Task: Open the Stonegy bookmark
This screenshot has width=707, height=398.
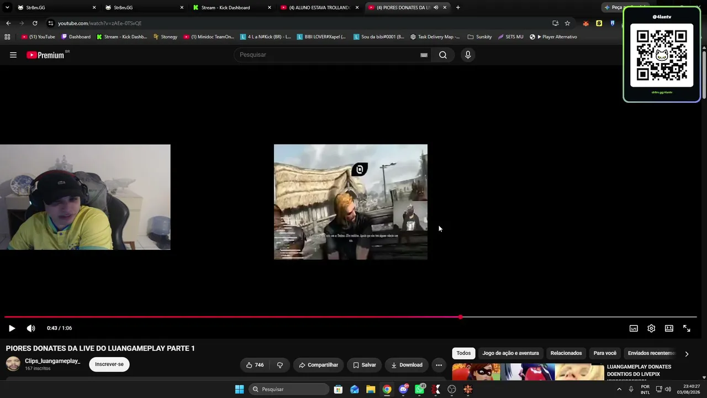Action: tap(165, 37)
